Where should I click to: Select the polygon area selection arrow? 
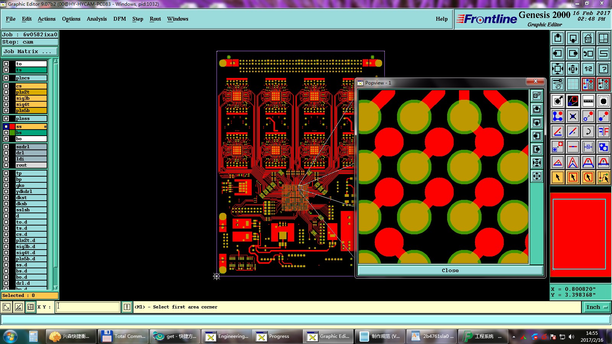[x=588, y=177]
